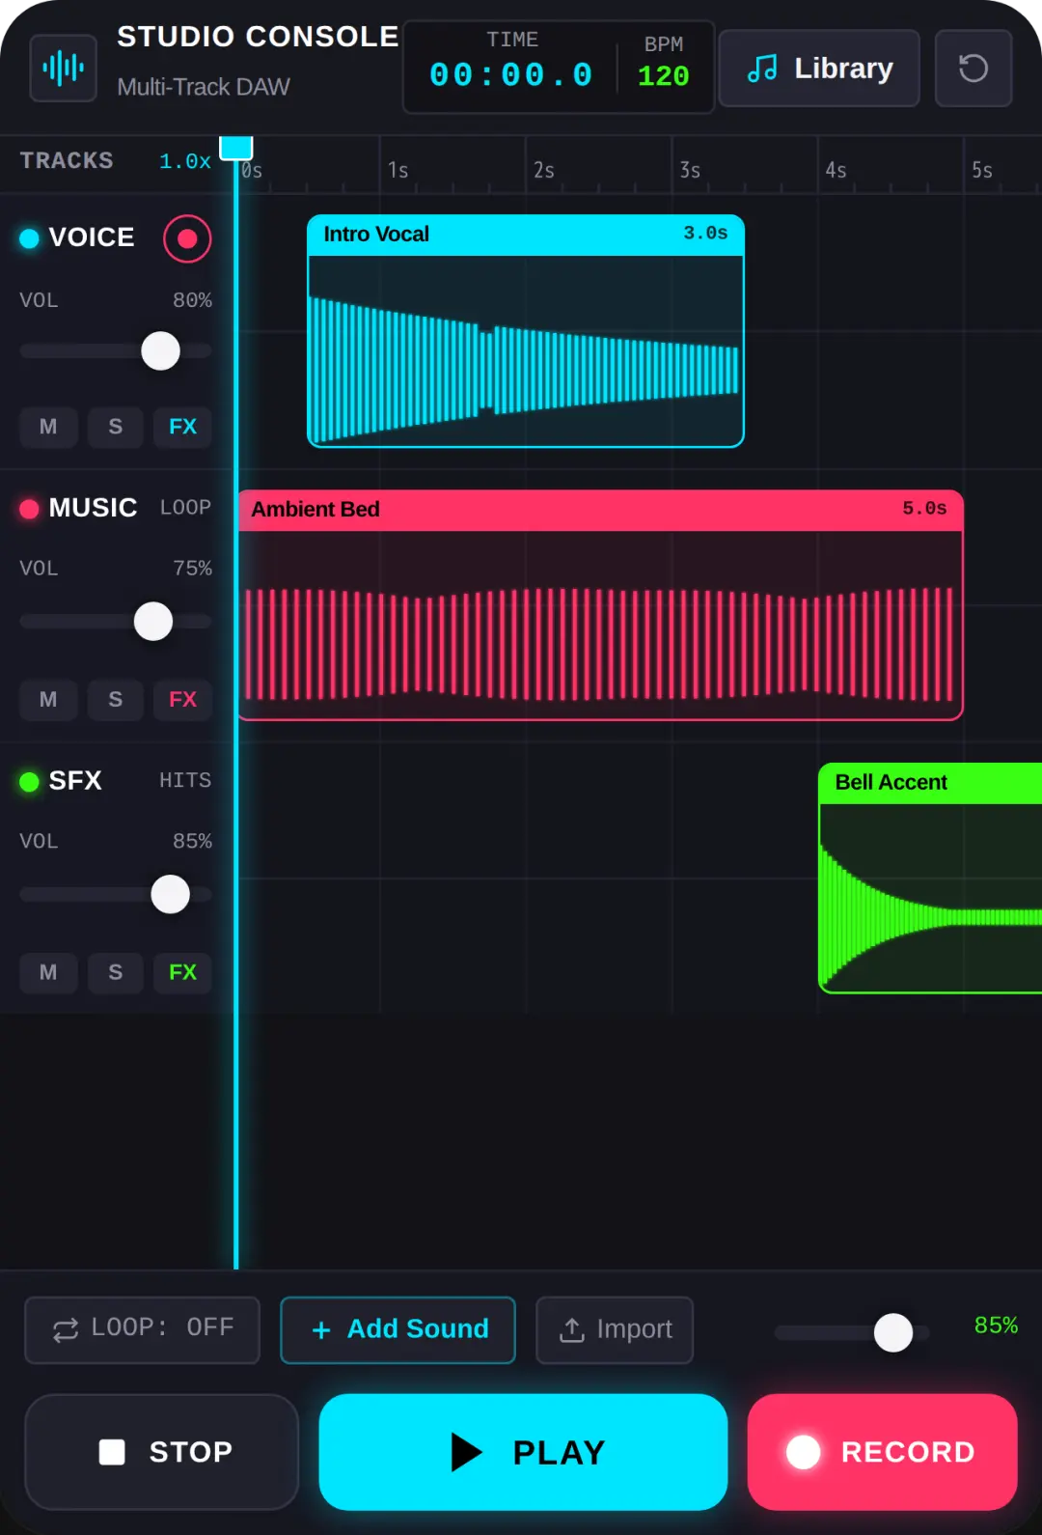Click the 80% VOICE volume value

tap(192, 300)
